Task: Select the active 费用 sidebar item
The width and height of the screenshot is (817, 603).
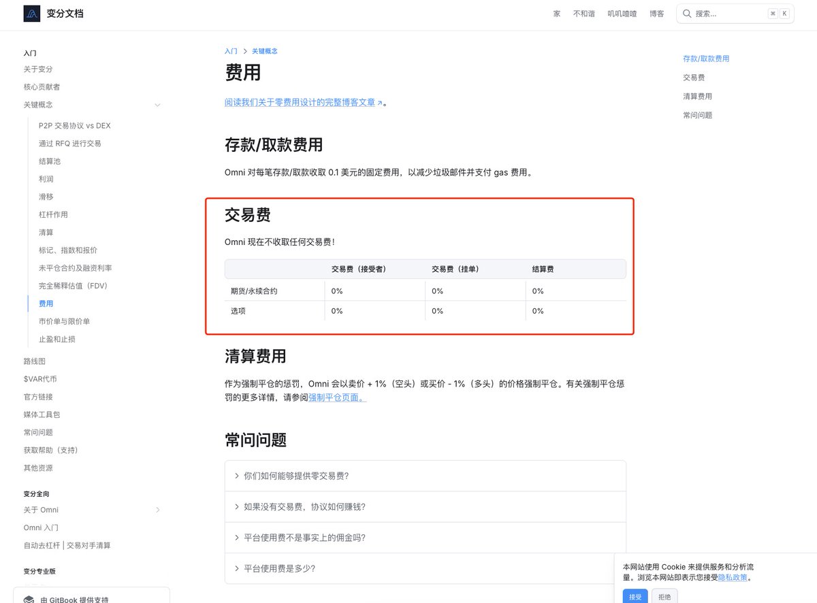Action: [46, 304]
